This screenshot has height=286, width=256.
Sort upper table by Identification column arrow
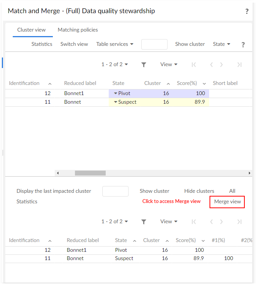(x=50, y=83)
